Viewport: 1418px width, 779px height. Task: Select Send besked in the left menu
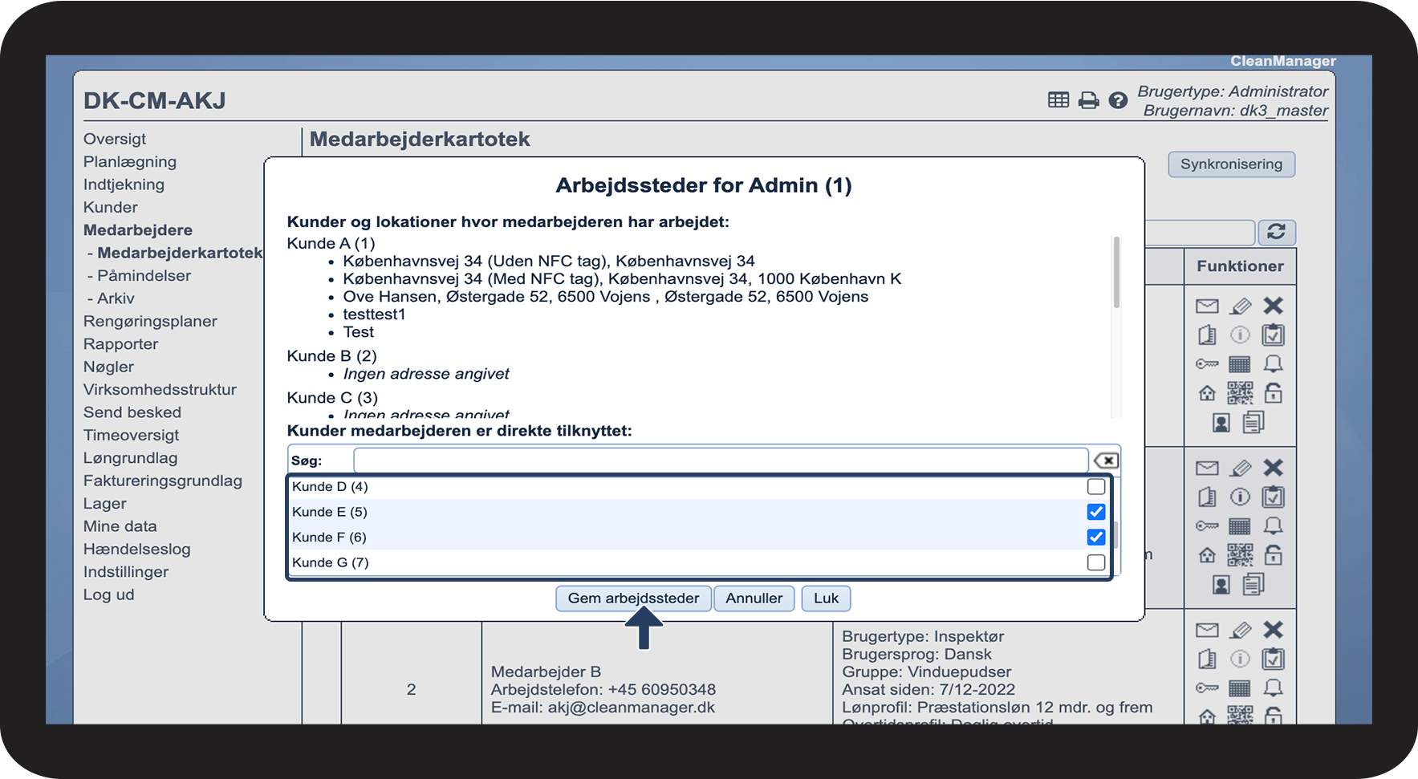(x=132, y=412)
